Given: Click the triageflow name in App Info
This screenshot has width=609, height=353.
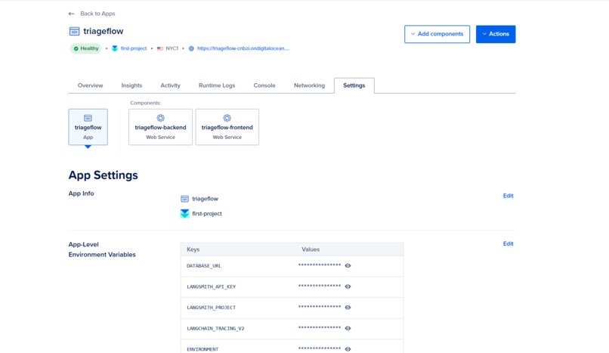Looking at the screenshot, I should [x=205, y=199].
